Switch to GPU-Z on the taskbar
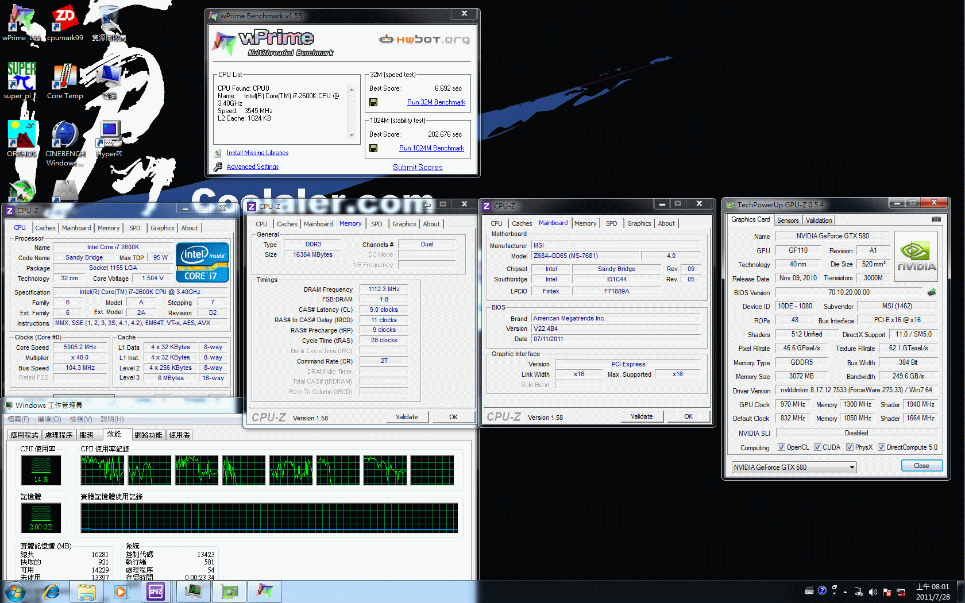965x603 pixels. pos(230,592)
